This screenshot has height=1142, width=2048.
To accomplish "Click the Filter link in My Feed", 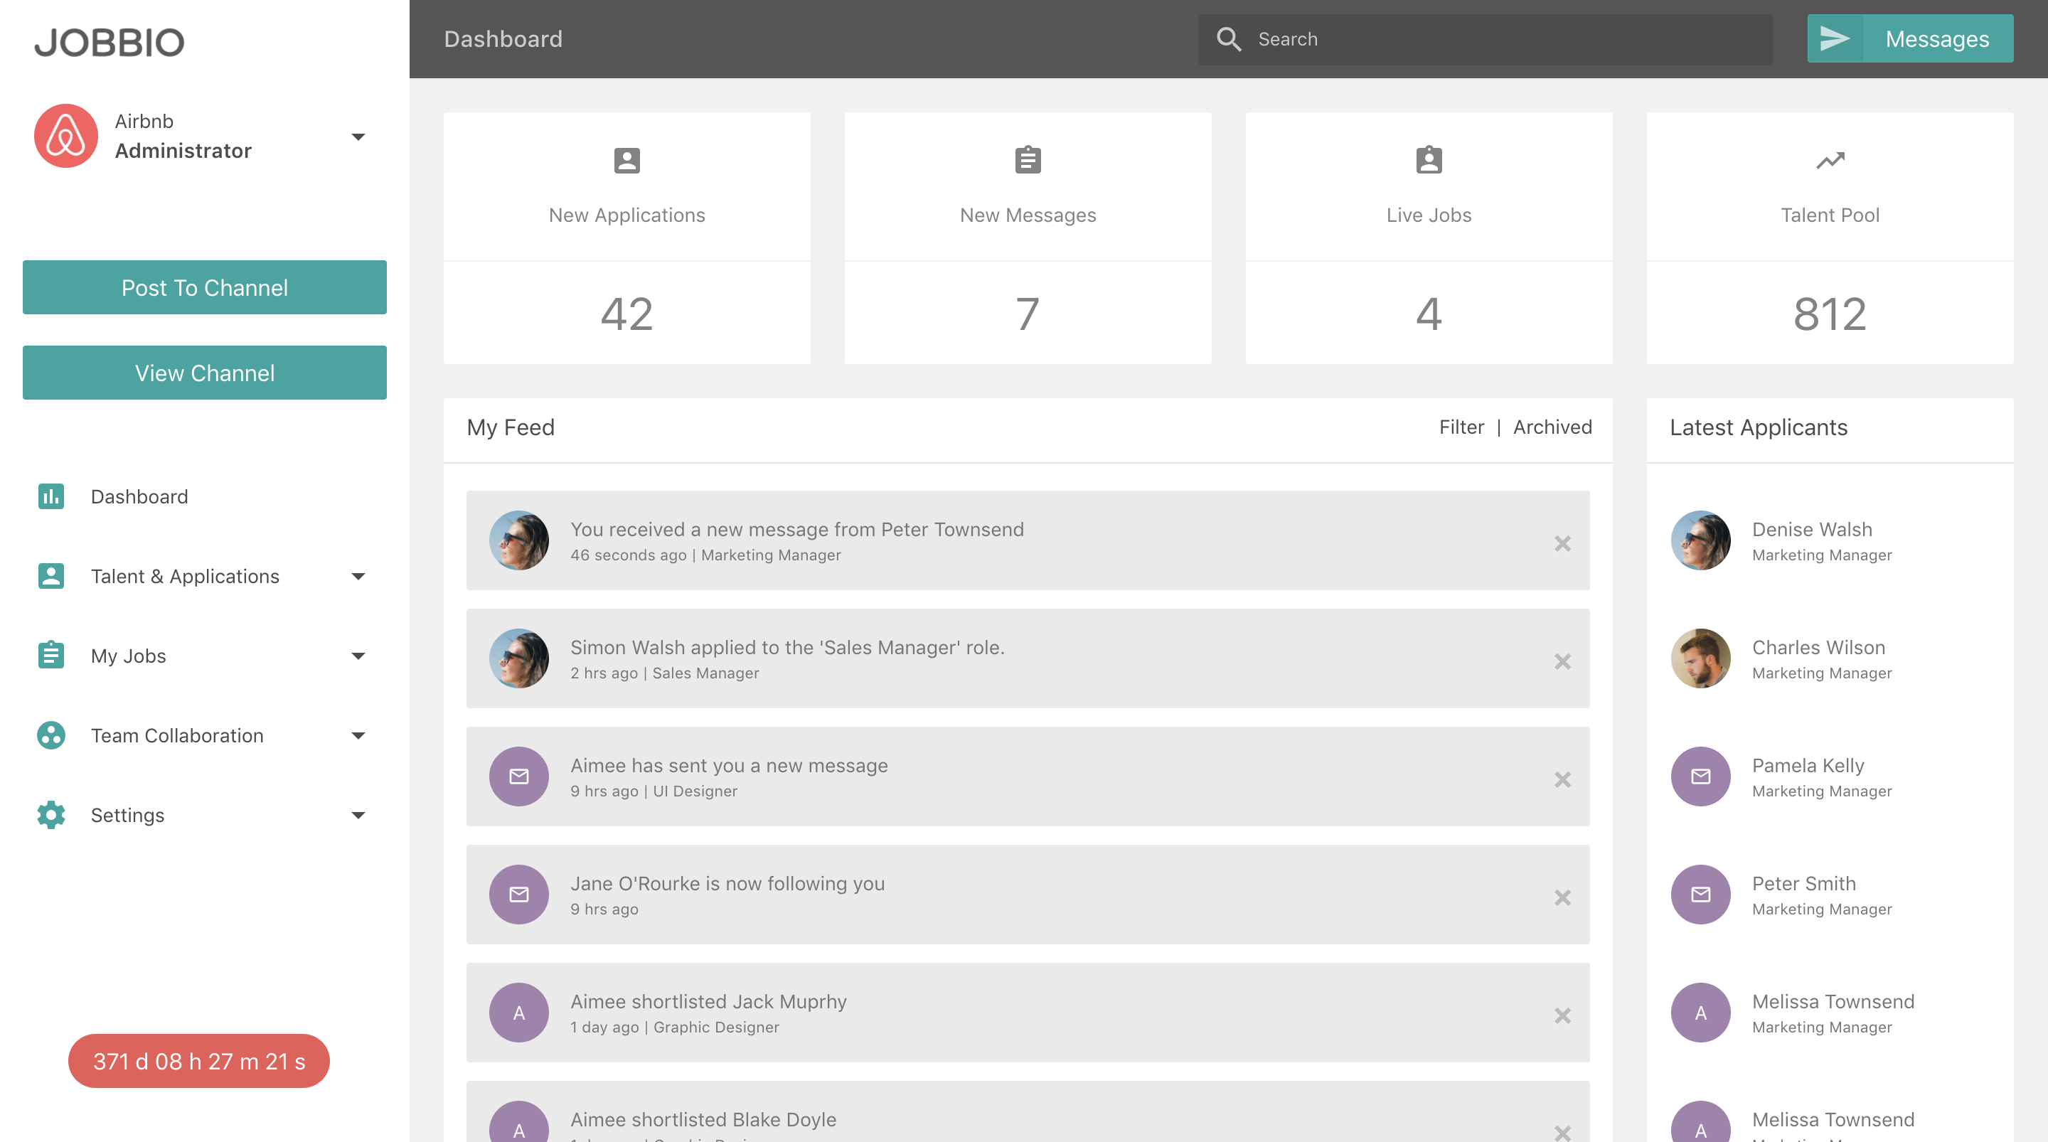I will tap(1461, 427).
